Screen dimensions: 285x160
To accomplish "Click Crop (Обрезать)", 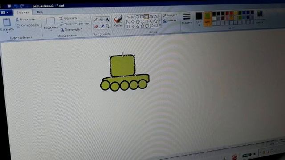I will click(x=69, y=18).
